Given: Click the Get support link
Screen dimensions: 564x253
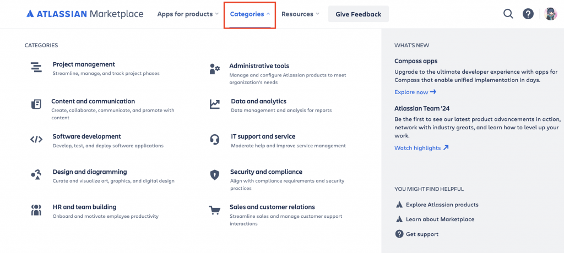Looking at the screenshot, I should click(422, 234).
